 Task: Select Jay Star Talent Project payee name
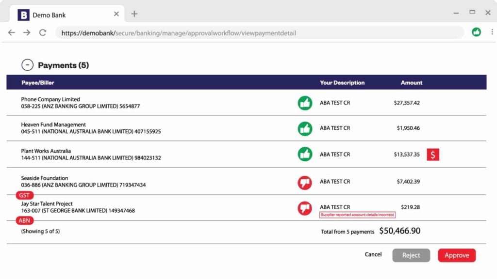tap(47, 204)
